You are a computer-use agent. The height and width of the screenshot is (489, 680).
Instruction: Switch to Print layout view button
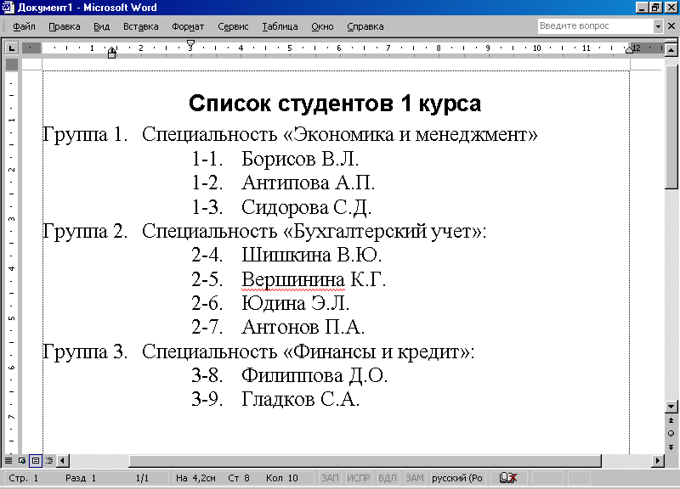[x=36, y=460]
